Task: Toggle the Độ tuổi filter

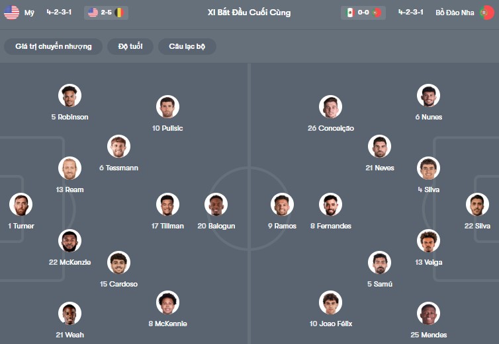Action: tap(132, 46)
